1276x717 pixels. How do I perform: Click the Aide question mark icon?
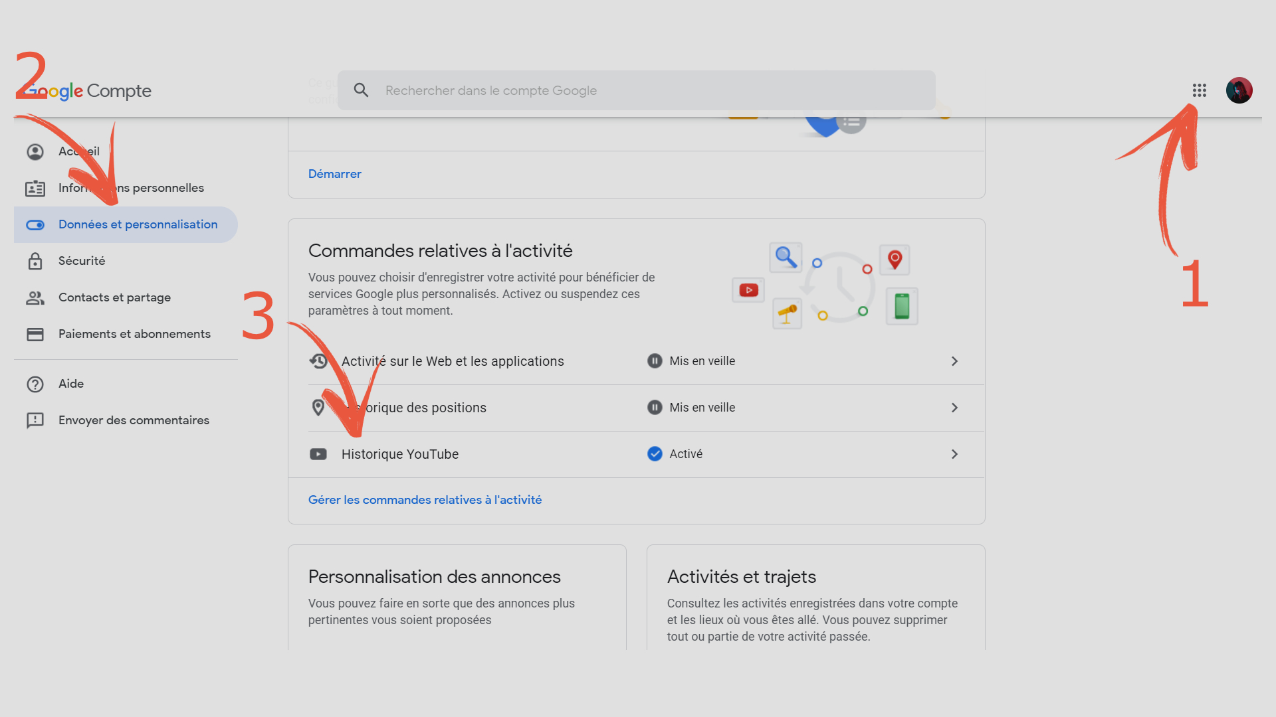(x=35, y=384)
